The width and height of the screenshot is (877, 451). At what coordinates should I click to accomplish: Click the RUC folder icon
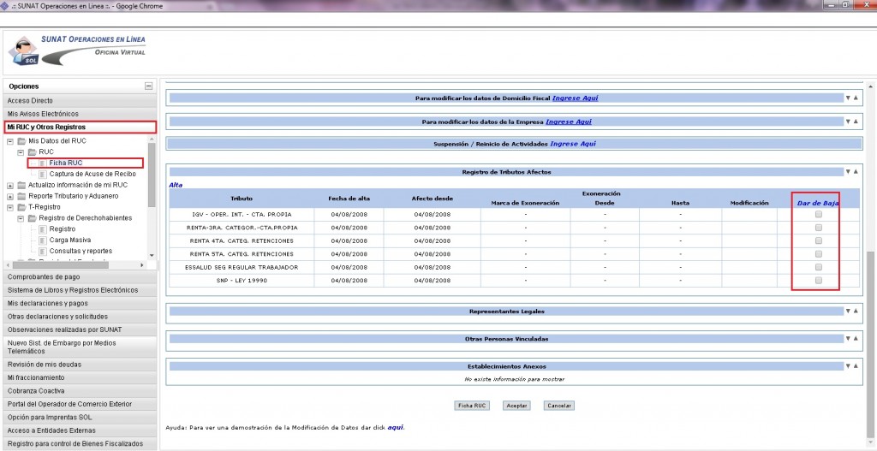pyautogui.click(x=32, y=152)
